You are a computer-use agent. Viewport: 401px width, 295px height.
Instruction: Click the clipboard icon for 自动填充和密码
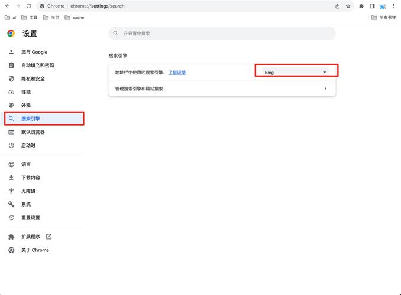pyautogui.click(x=11, y=65)
